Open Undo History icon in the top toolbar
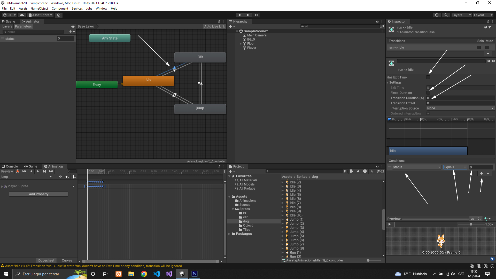The width and height of the screenshot is (496, 279). (x=437, y=15)
